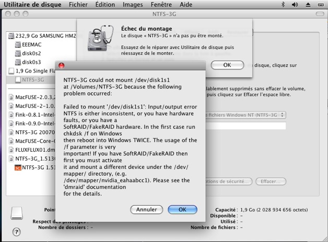Open the Utilitaire de disque application menu
The image size is (328, 242).
click(32, 4)
